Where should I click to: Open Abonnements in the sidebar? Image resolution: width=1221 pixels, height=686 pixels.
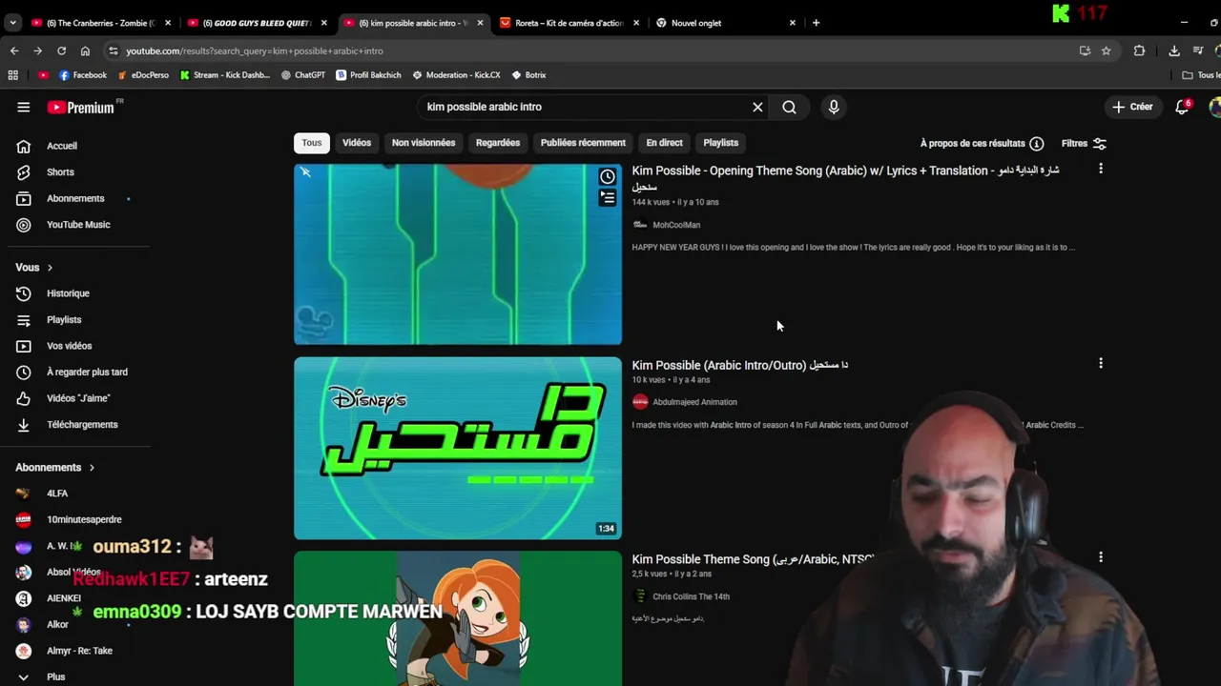[76, 198]
